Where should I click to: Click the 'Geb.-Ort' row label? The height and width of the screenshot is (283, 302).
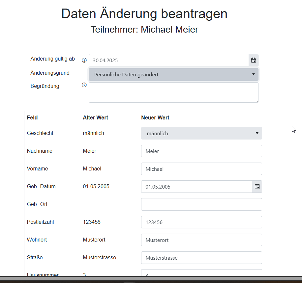(37, 204)
